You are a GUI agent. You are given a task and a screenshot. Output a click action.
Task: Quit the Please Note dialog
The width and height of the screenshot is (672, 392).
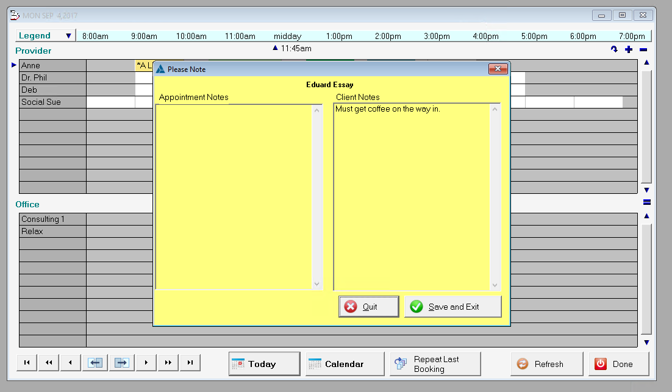click(368, 306)
